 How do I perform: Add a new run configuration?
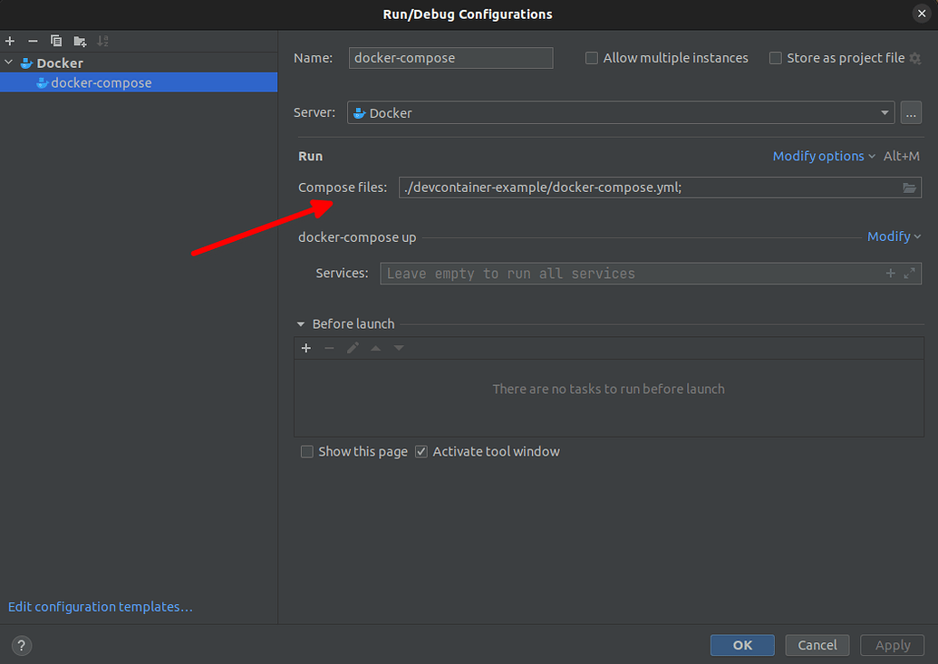(10, 41)
